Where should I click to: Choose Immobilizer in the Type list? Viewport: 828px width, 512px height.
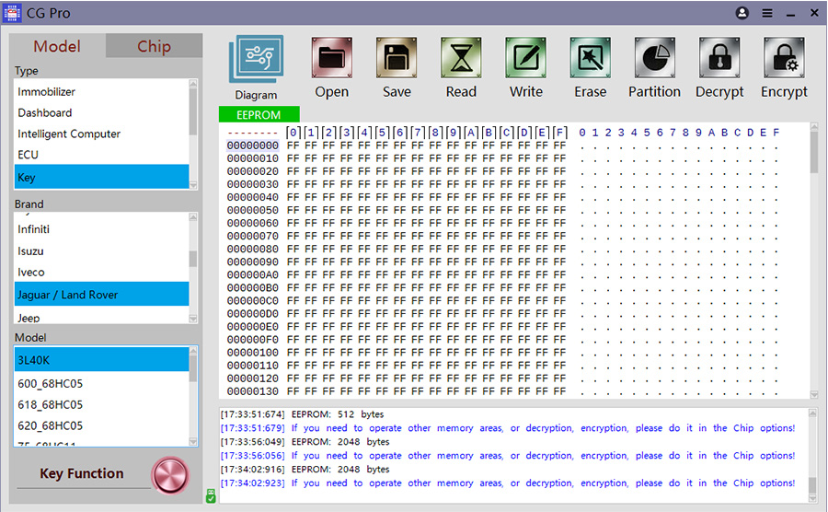[47, 92]
